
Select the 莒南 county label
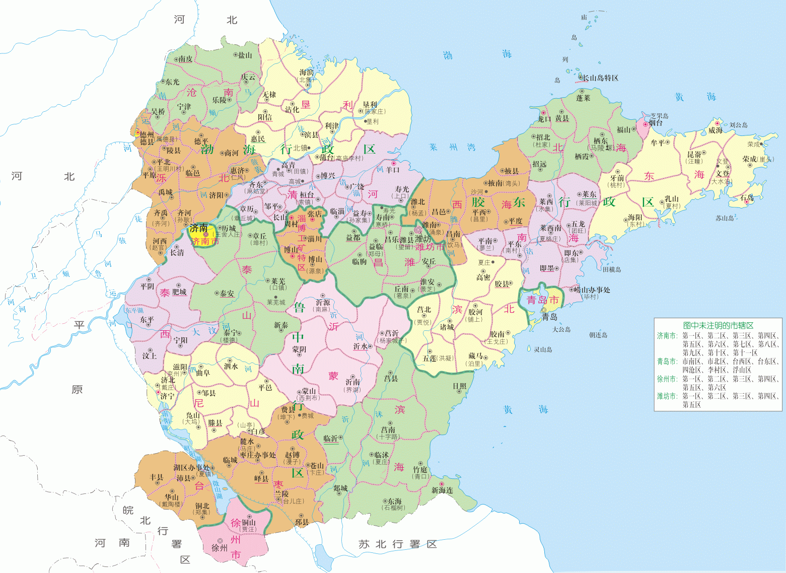[x=388, y=430]
